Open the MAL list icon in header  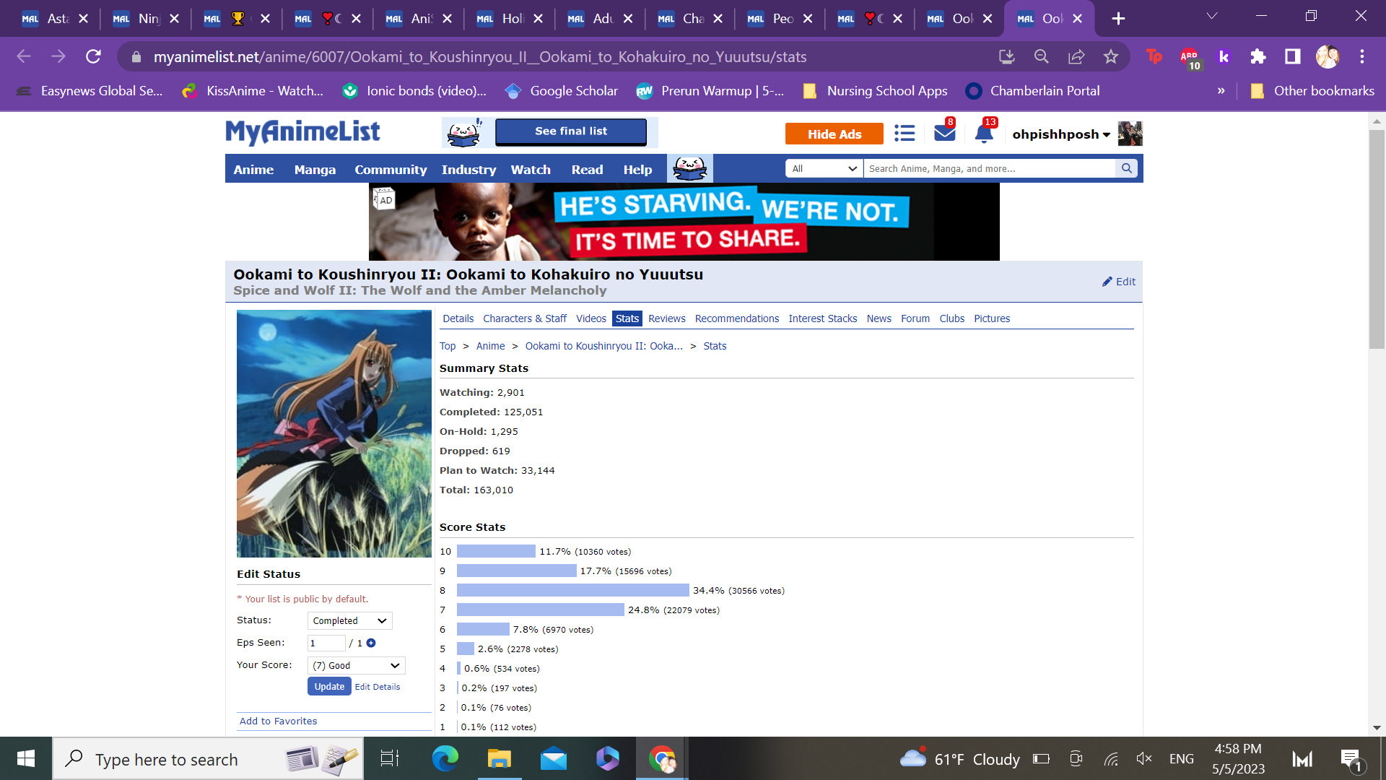[x=904, y=134]
